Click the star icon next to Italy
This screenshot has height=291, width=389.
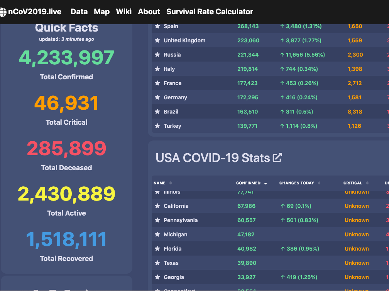pyautogui.click(x=157, y=69)
